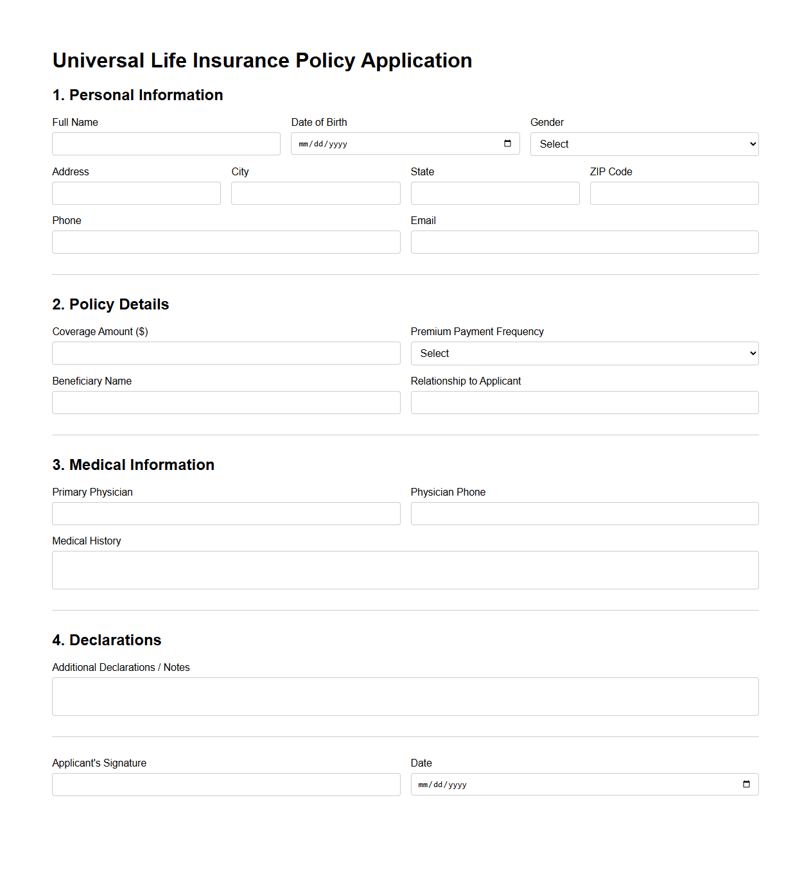Click the ZIP Code input field

click(673, 193)
